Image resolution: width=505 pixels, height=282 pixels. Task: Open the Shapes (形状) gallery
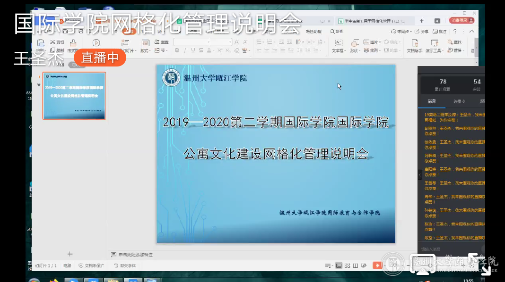point(355,46)
